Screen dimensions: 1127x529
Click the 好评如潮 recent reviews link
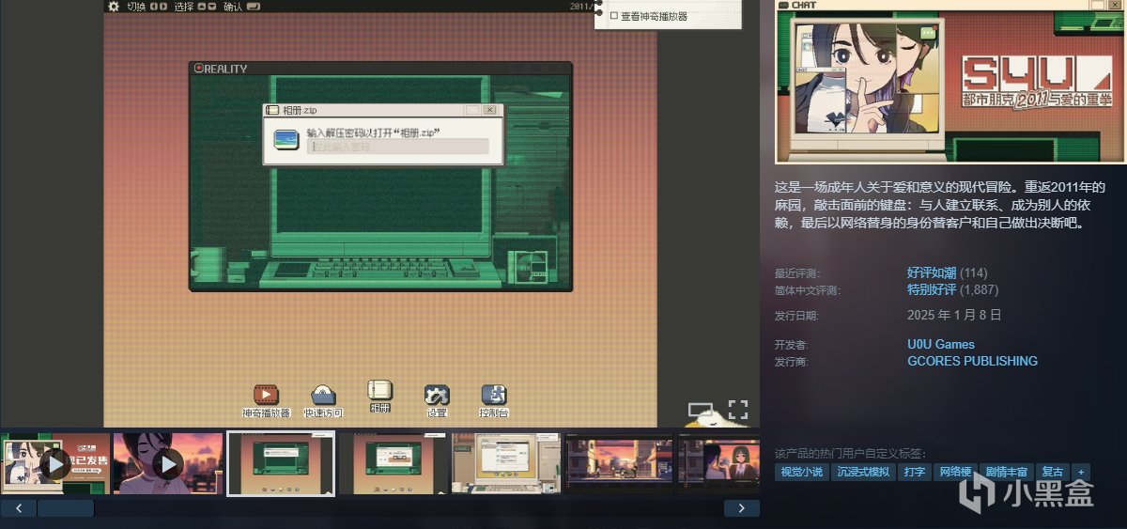click(932, 272)
